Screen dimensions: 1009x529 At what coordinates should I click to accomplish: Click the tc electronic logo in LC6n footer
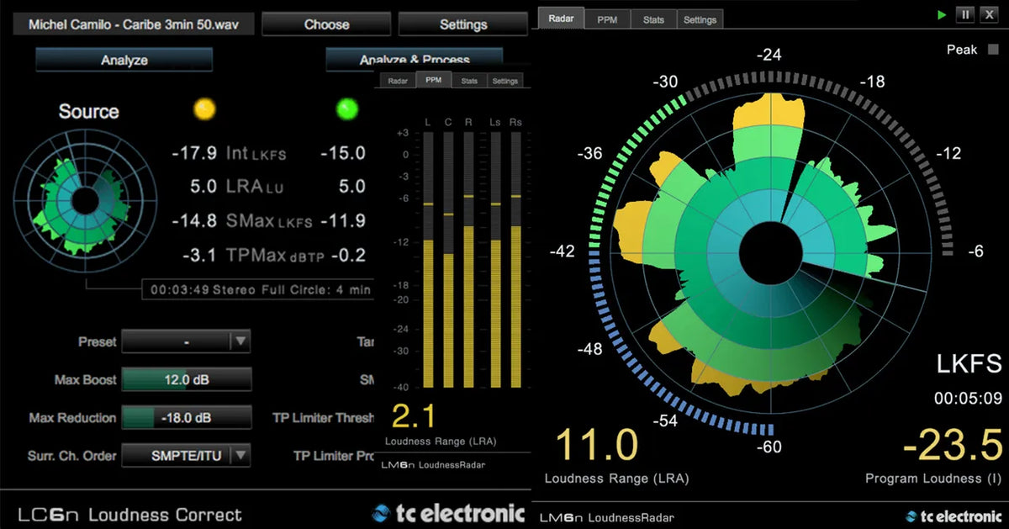click(450, 512)
